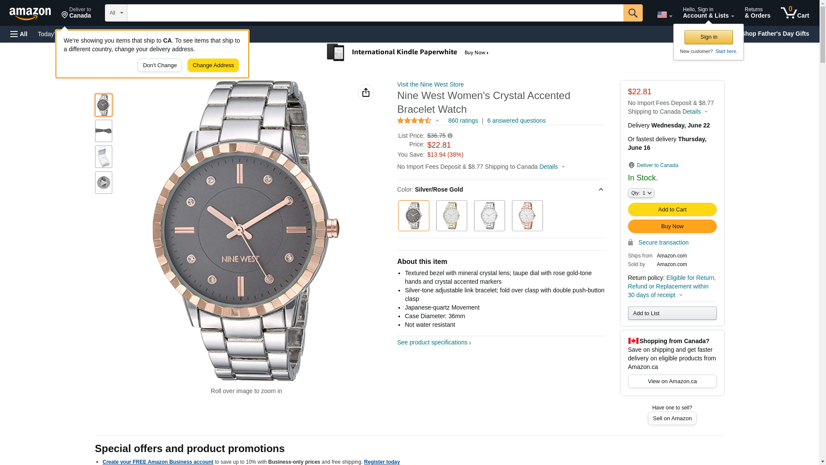Collapse the Color section chevron
Viewport: 826px width, 465px height.
(601, 189)
